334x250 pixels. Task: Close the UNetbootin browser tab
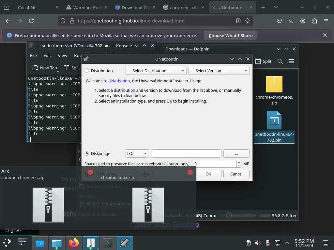tap(251, 7)
